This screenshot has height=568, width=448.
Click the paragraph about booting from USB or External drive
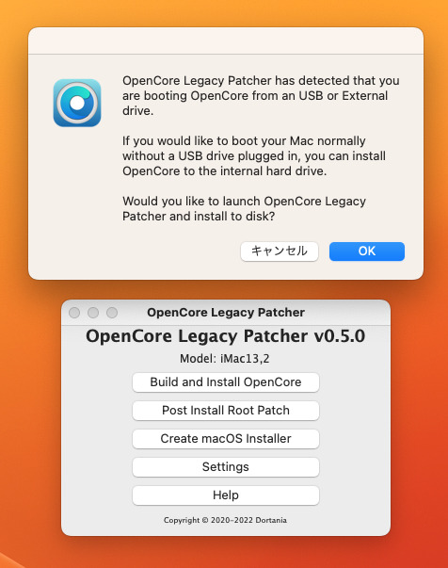[261, 96]
